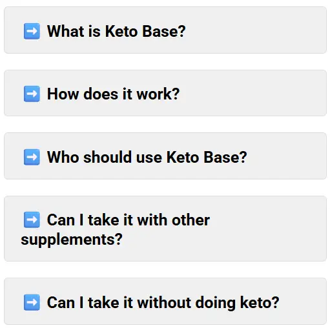Click the Keto Base? text in first question
Screen dimensions: 330x330
coord(145,32)
